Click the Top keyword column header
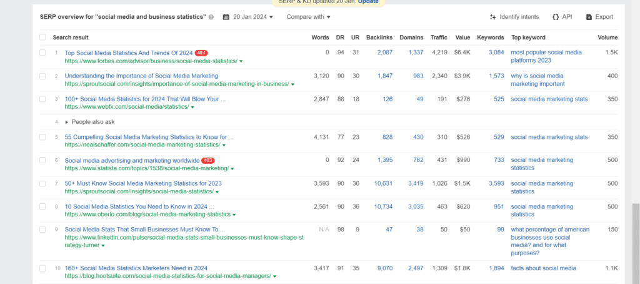This screenshot has width=640, height=284. [x=528, y=38]
